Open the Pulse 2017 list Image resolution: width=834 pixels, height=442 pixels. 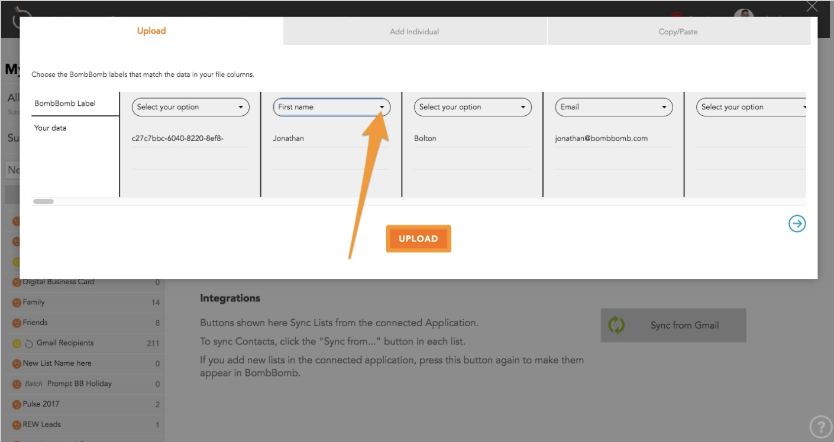41,404
